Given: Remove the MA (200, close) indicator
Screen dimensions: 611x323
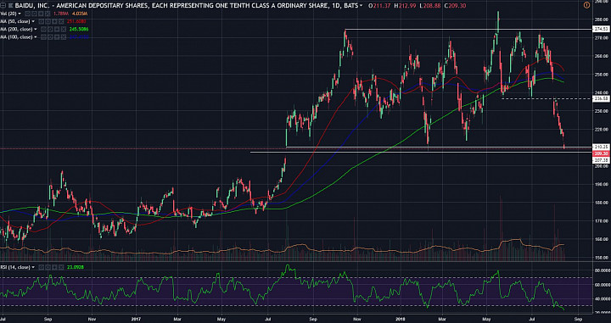Looking at the screenshot, I should click(64, 29).
